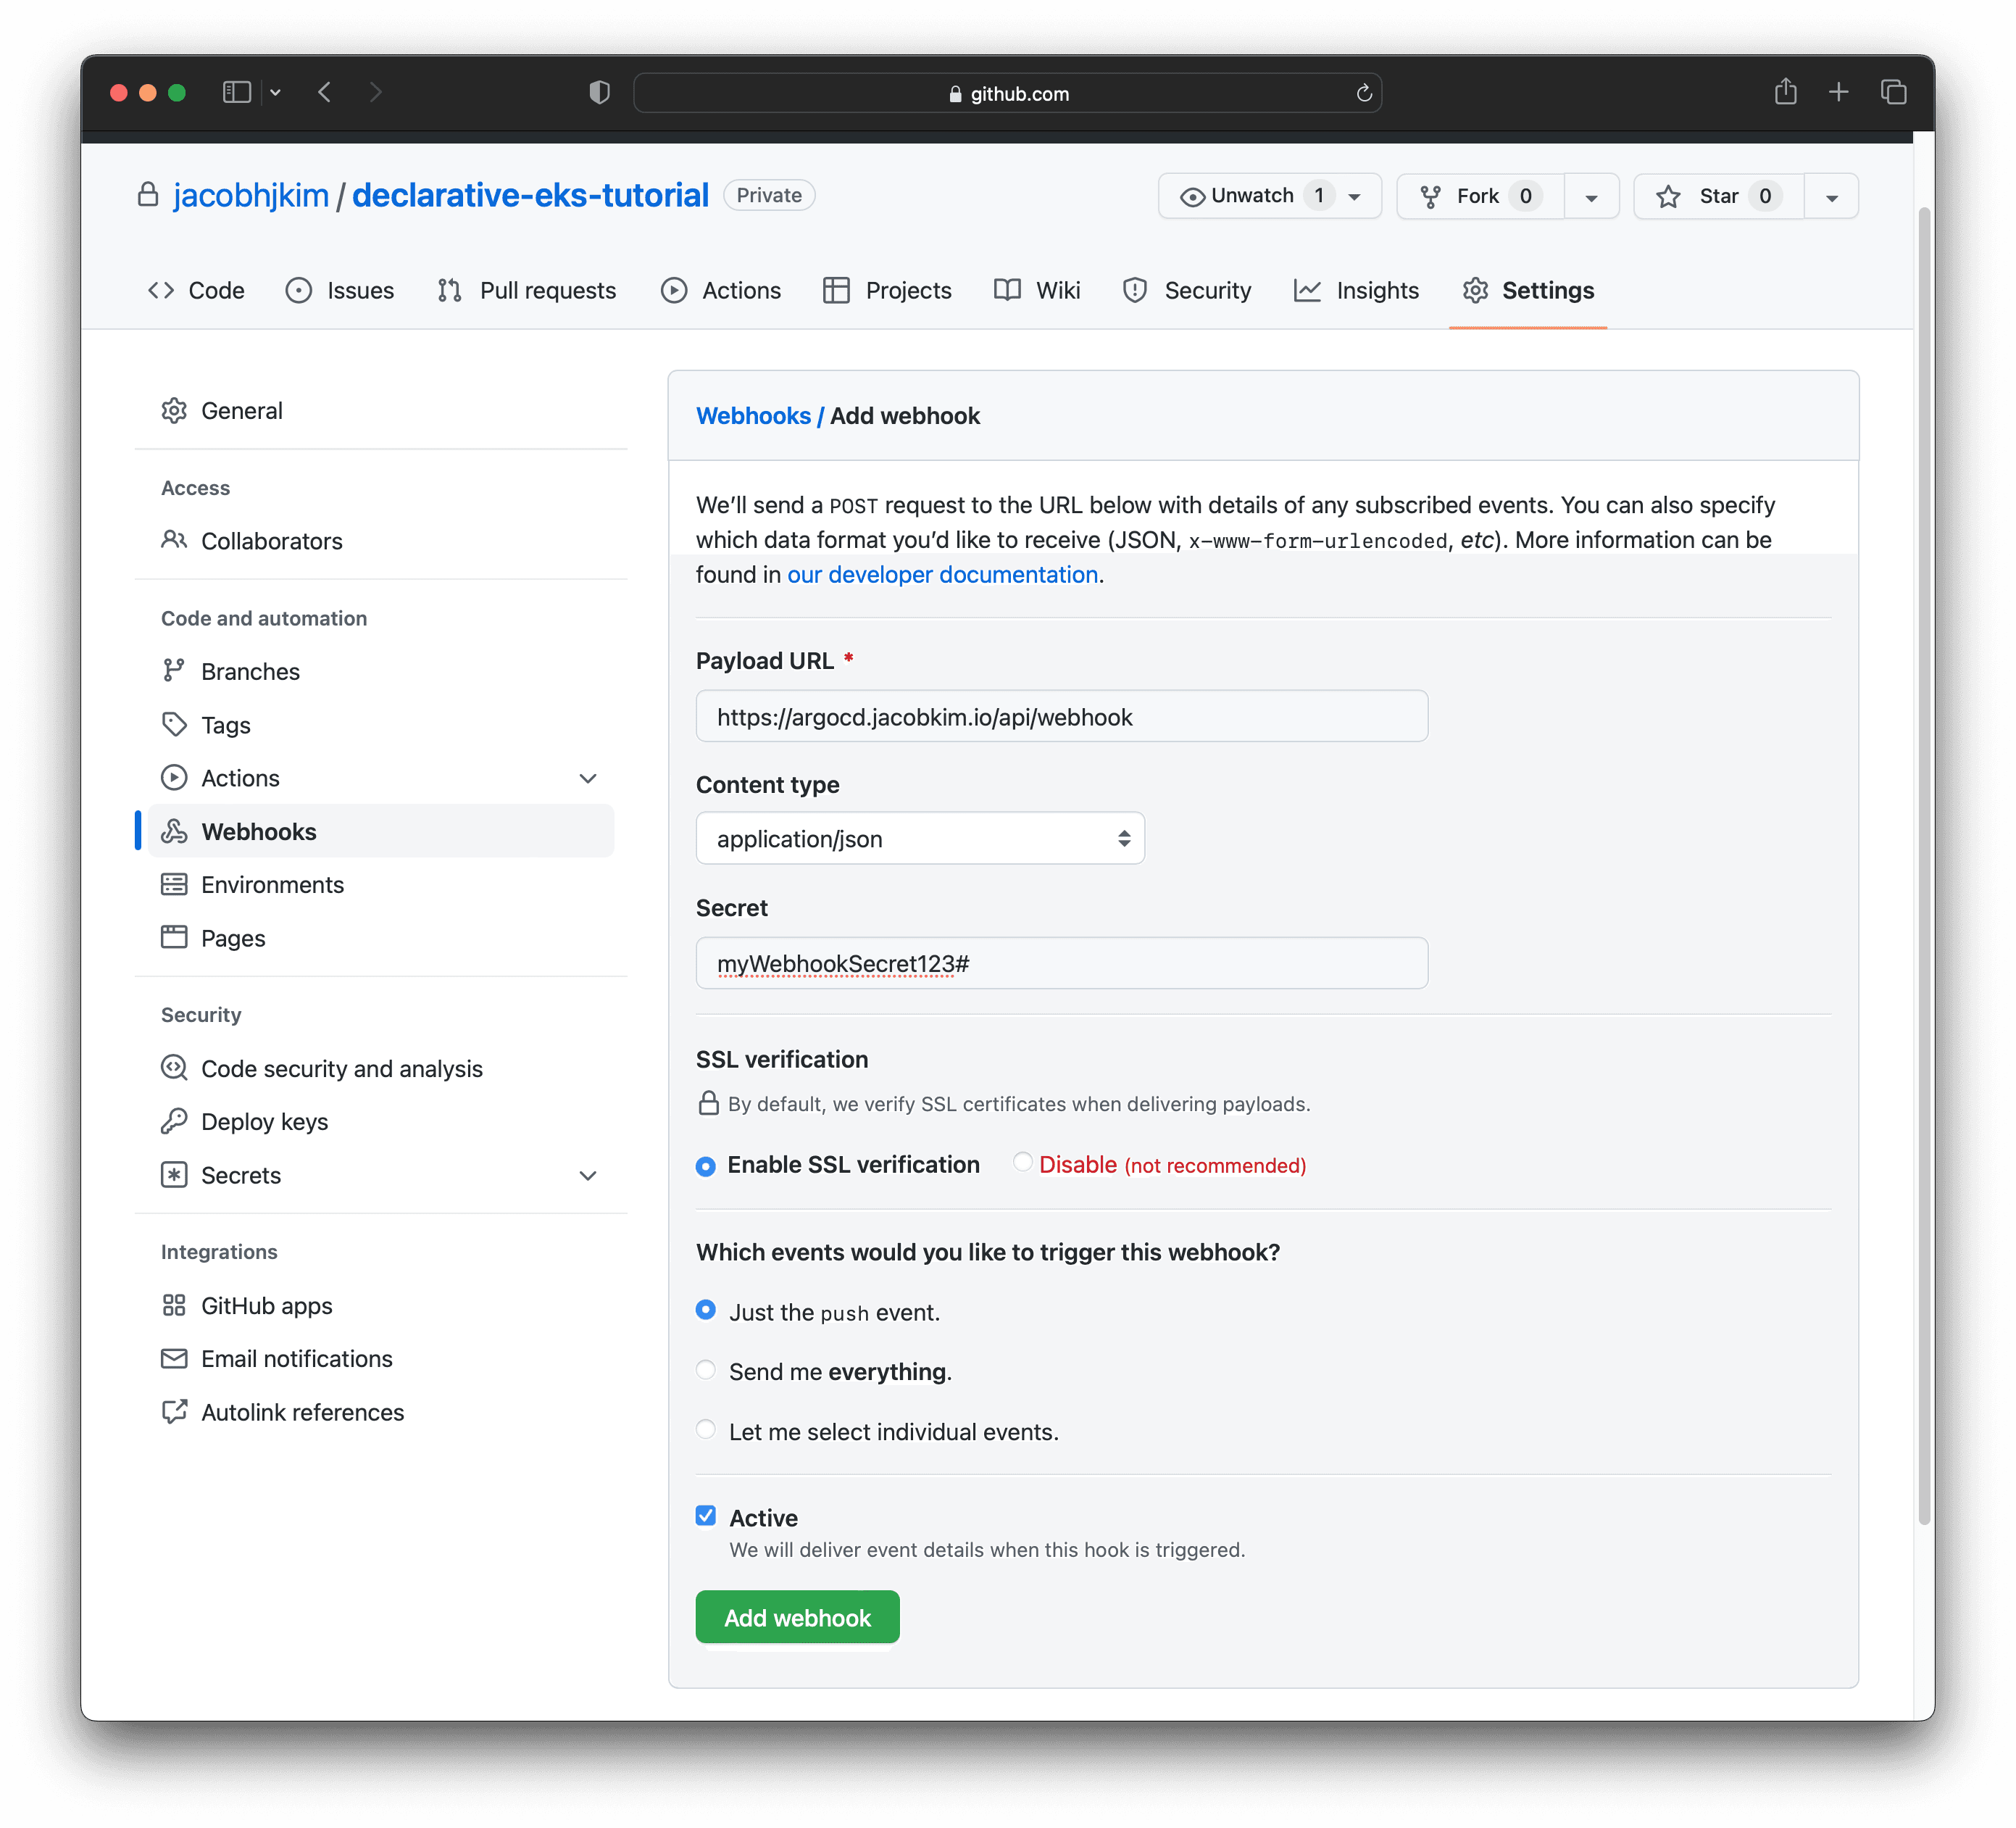The height and width of the screenshot is (1828, 2016).
Task: Open the Content type dropdown
Action: point(919,838)
